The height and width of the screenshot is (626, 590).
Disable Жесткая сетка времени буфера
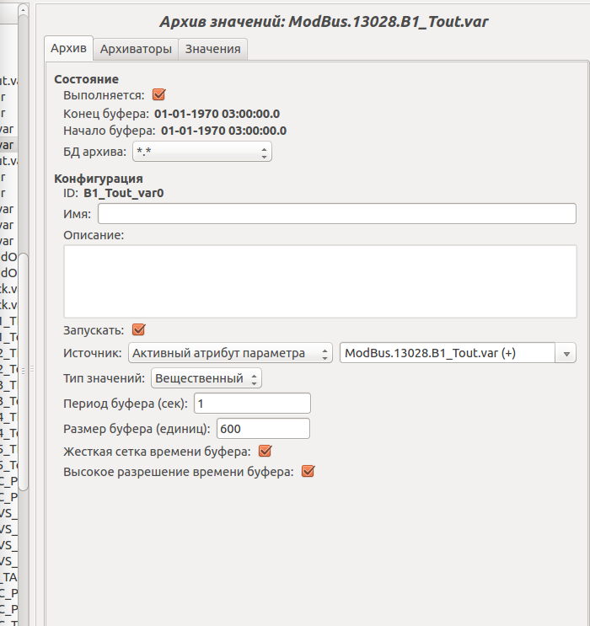click(x=265, y=452)
